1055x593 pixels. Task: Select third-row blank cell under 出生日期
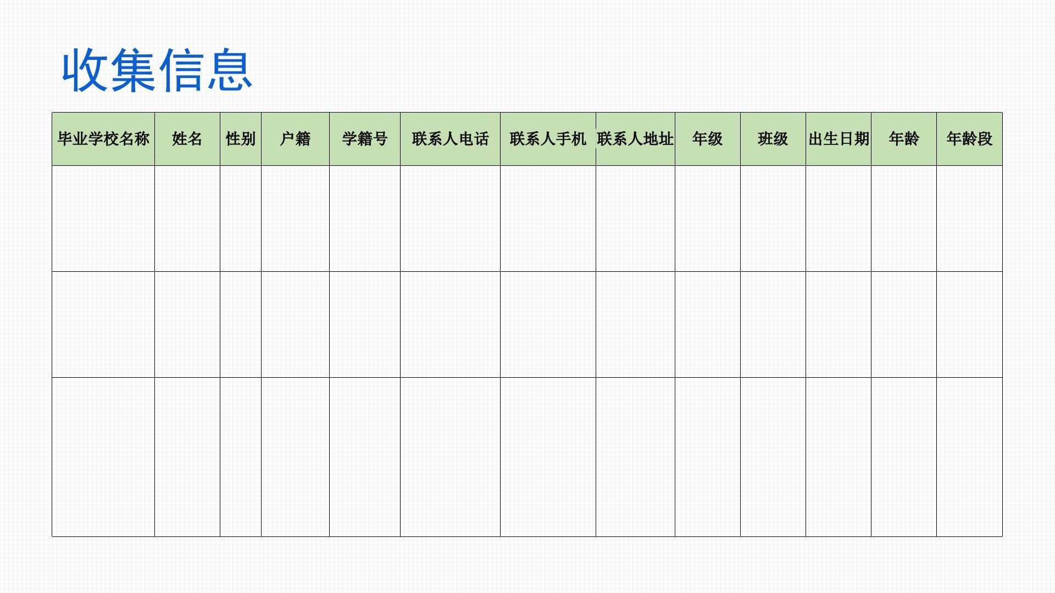point(839,457)
